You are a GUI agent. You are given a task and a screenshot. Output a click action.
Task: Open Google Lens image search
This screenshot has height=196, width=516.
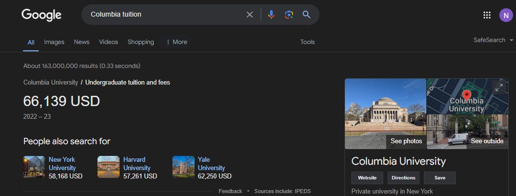(289, 15)
